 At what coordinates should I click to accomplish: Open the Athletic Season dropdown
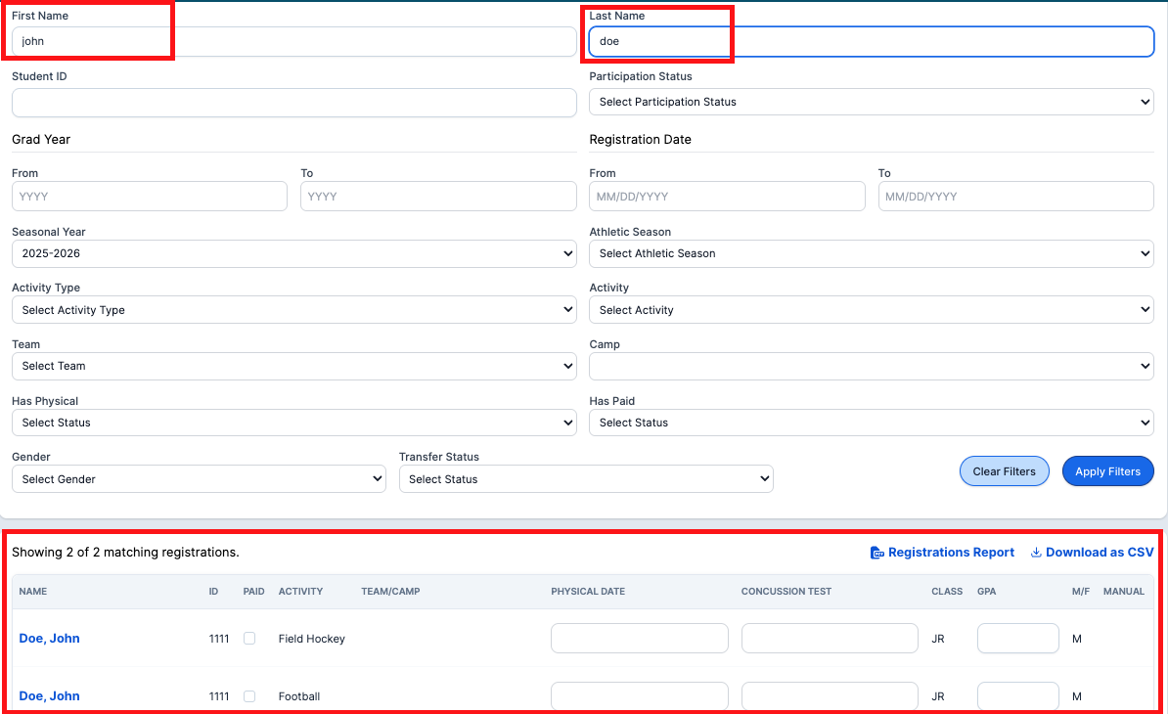pyautogui.click(x=871, y=254)
